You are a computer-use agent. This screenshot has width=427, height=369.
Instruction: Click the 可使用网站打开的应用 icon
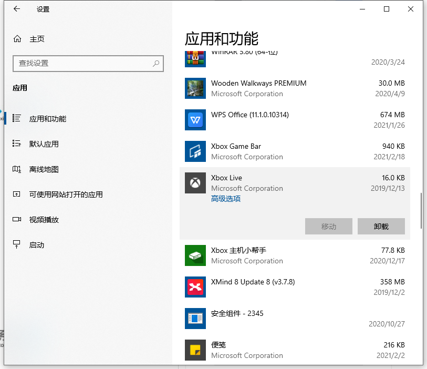click(16, 194)
